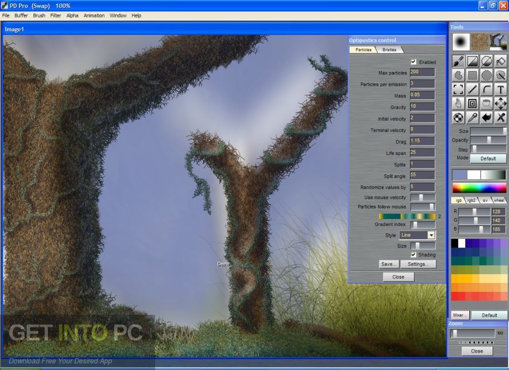Select the paint bucket fill tool
This screenshot has height=370, width=509.
[x=501, y=61]
